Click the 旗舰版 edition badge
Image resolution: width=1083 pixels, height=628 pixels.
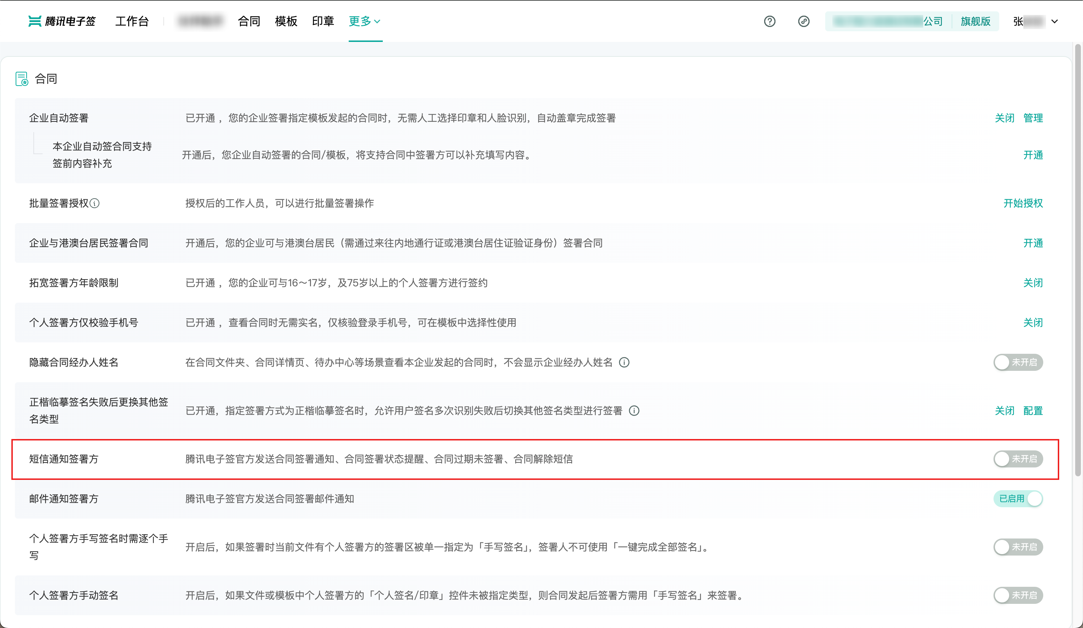point(975,21)
